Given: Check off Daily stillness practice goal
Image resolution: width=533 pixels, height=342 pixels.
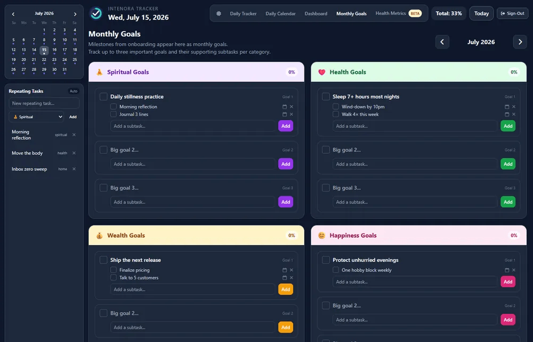Looking at the screenshot, I should coord(104,97).
